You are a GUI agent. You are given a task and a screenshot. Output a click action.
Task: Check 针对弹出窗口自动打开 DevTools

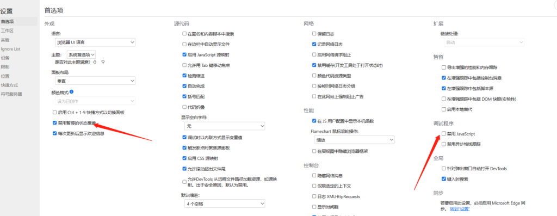point(443,169)
